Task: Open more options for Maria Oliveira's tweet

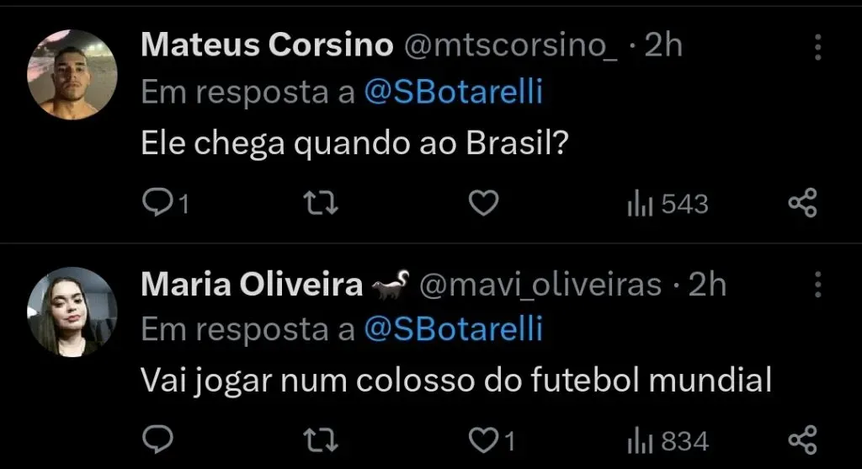Action: click(x=817, y=285)
